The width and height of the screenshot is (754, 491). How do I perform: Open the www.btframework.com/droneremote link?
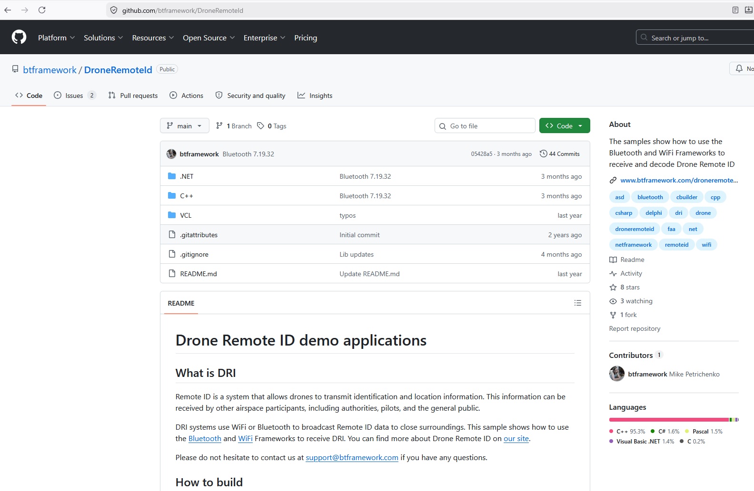tap(679, 180)
